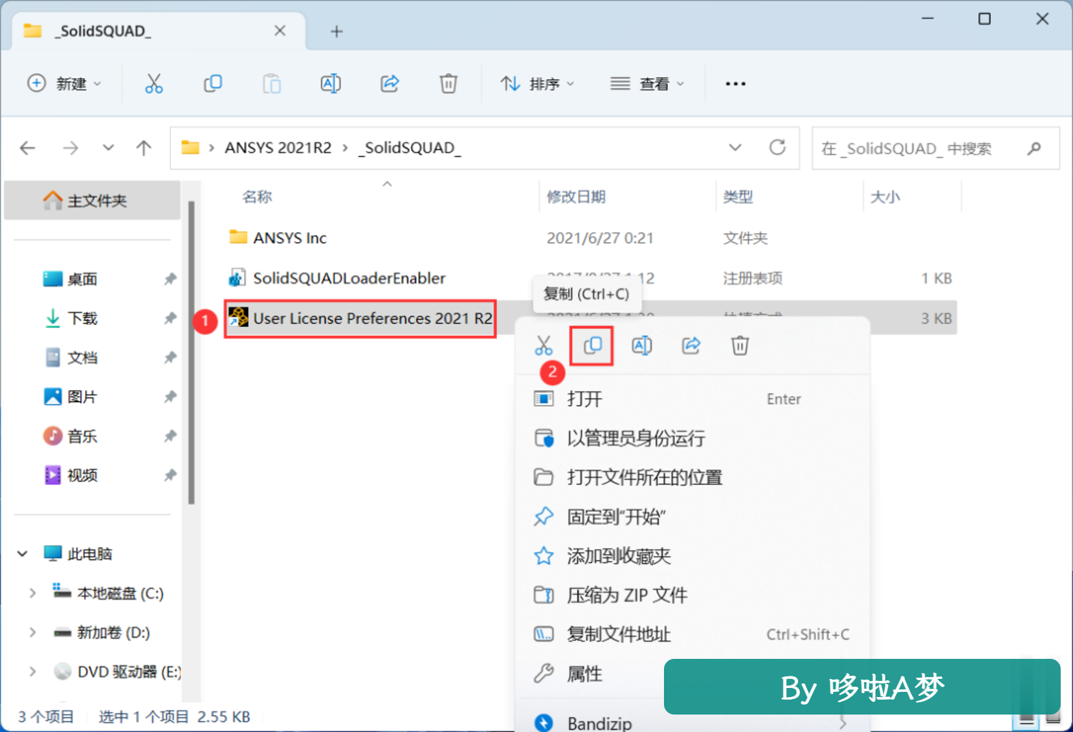Expand the DVD 驱动器 (E:) node

[32, 672]
